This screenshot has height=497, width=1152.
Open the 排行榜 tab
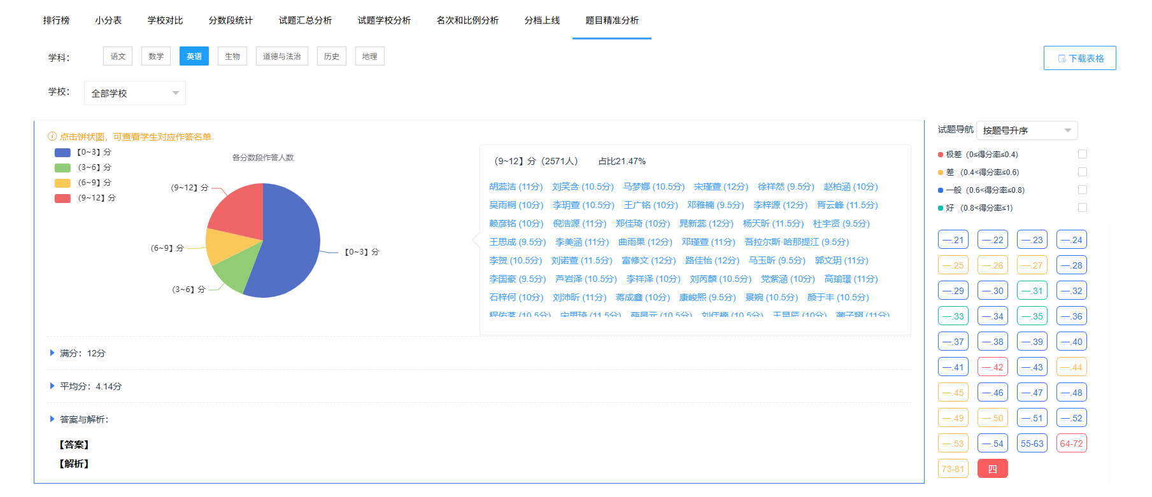(x=57, y=20)
